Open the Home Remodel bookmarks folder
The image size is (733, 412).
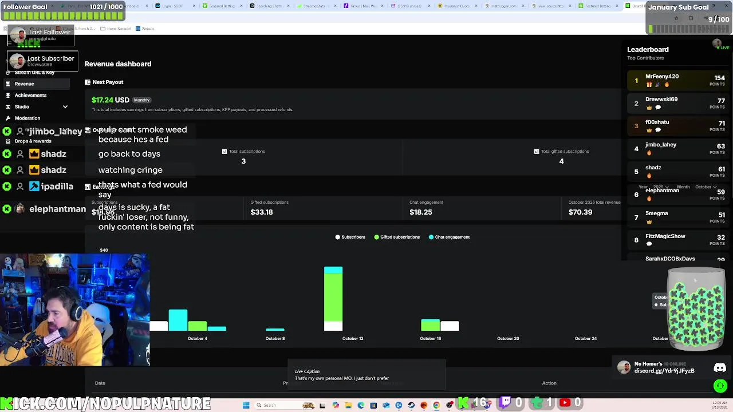coord(116,28)
